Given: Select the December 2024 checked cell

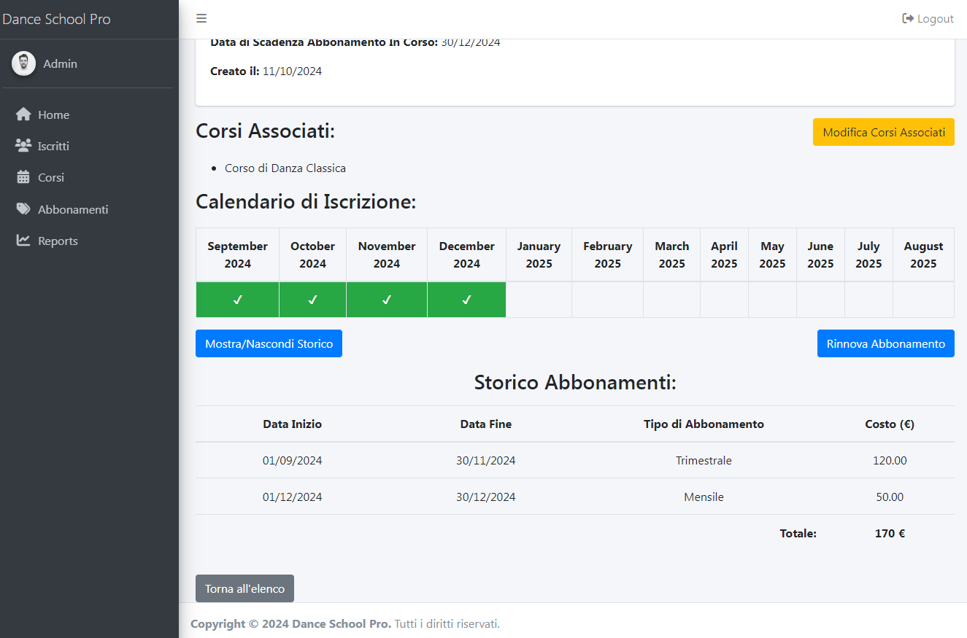Looking at the screenshot, I should [x=466, y=300].
